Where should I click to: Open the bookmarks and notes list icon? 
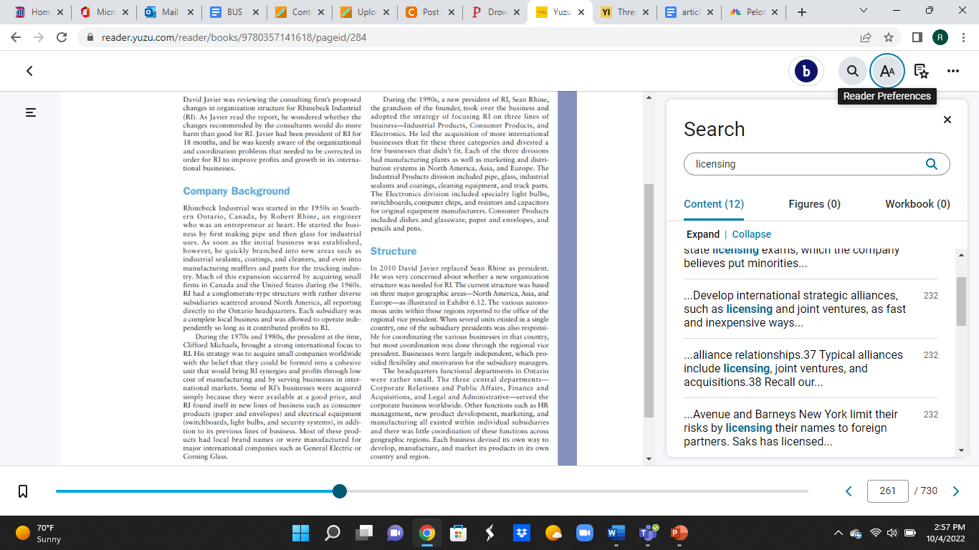pos(922,71)
